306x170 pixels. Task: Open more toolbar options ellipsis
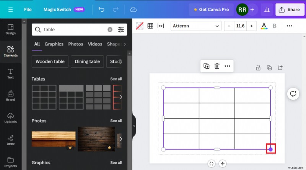pyautogui.click(x=290, y=26)
